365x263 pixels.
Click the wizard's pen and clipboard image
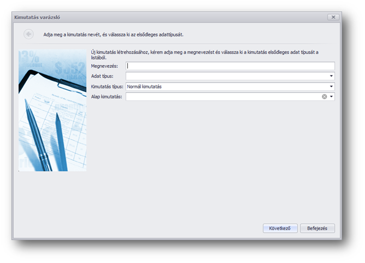(x=52, y=110)
